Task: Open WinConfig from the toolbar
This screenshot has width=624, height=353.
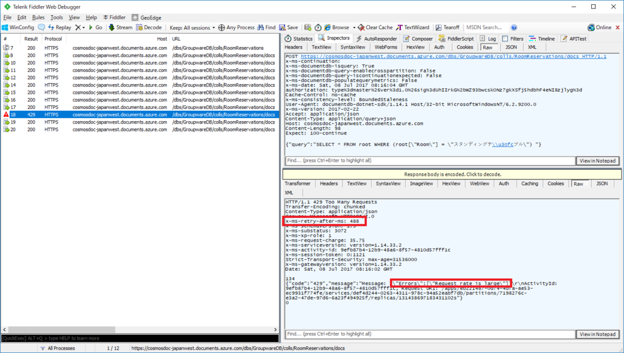Action: coord(18,27)
